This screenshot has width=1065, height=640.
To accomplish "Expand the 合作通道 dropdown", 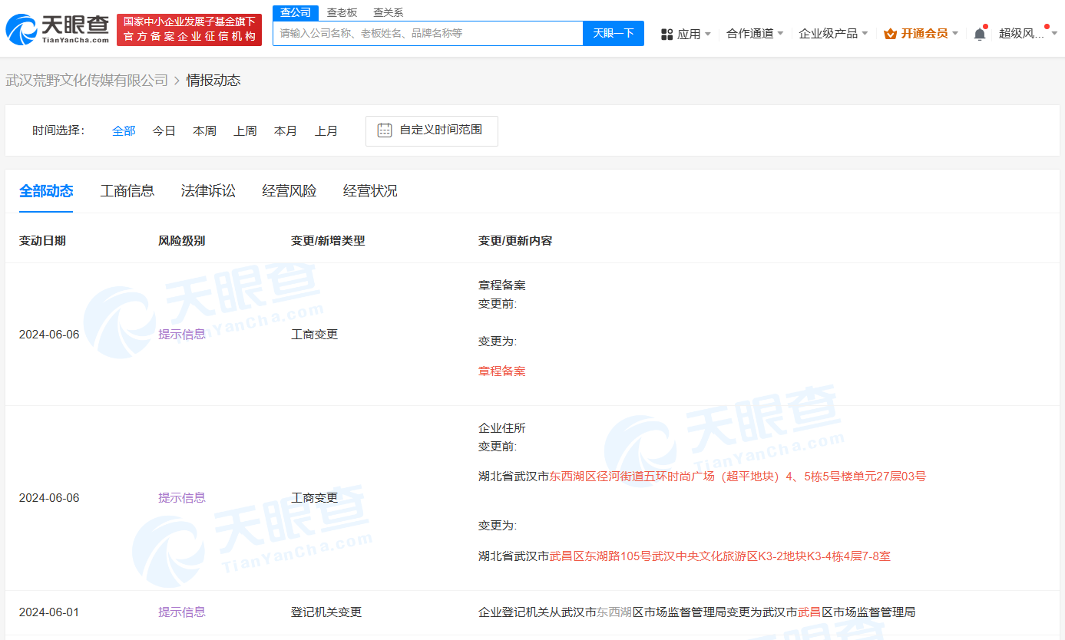I will pyautogui.click(x=755, y=34).
